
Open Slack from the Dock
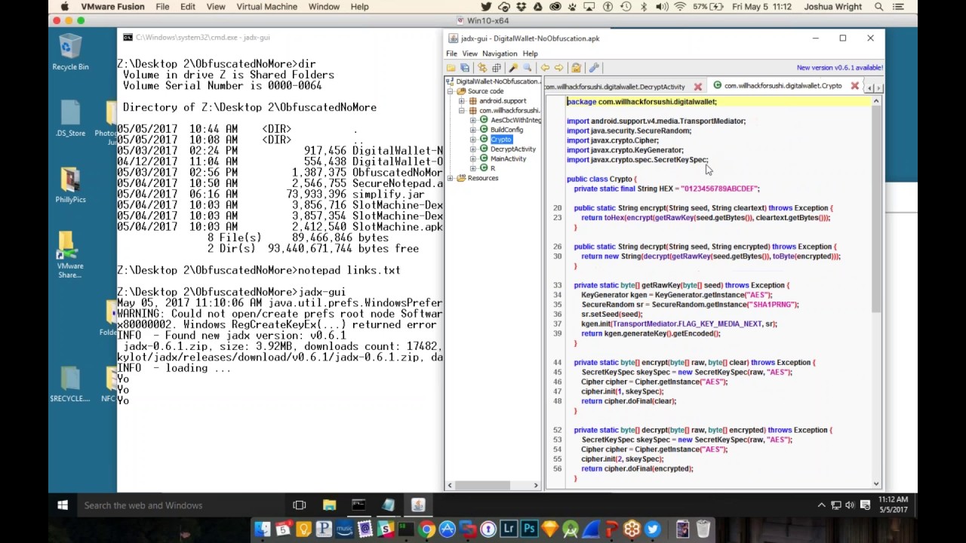pos(386,529)
